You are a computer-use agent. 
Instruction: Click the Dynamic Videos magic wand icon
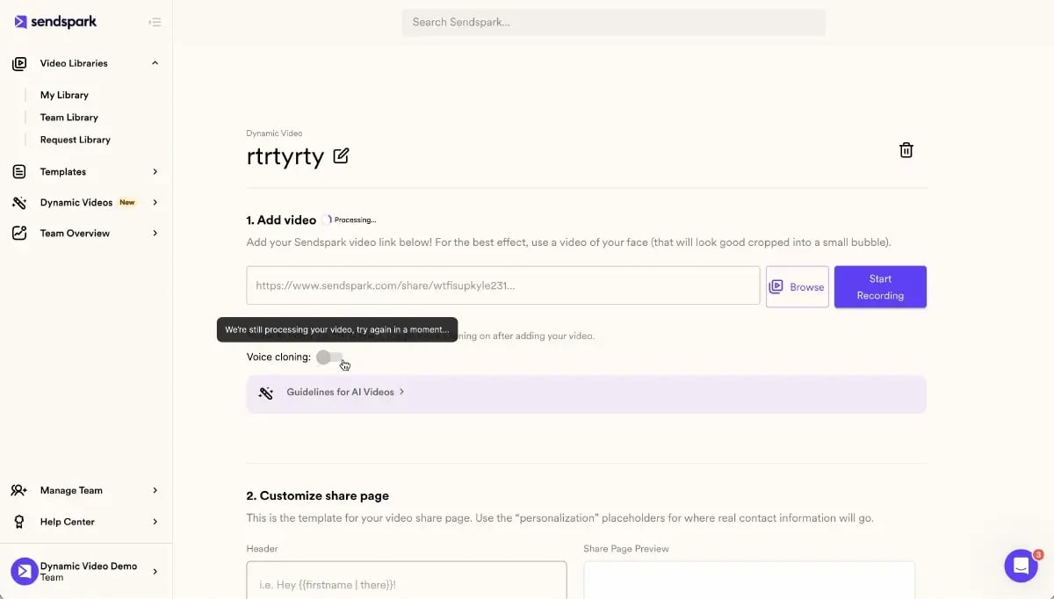(19, 202)
